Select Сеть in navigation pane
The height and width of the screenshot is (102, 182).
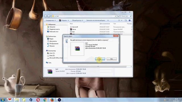(50, 63)
